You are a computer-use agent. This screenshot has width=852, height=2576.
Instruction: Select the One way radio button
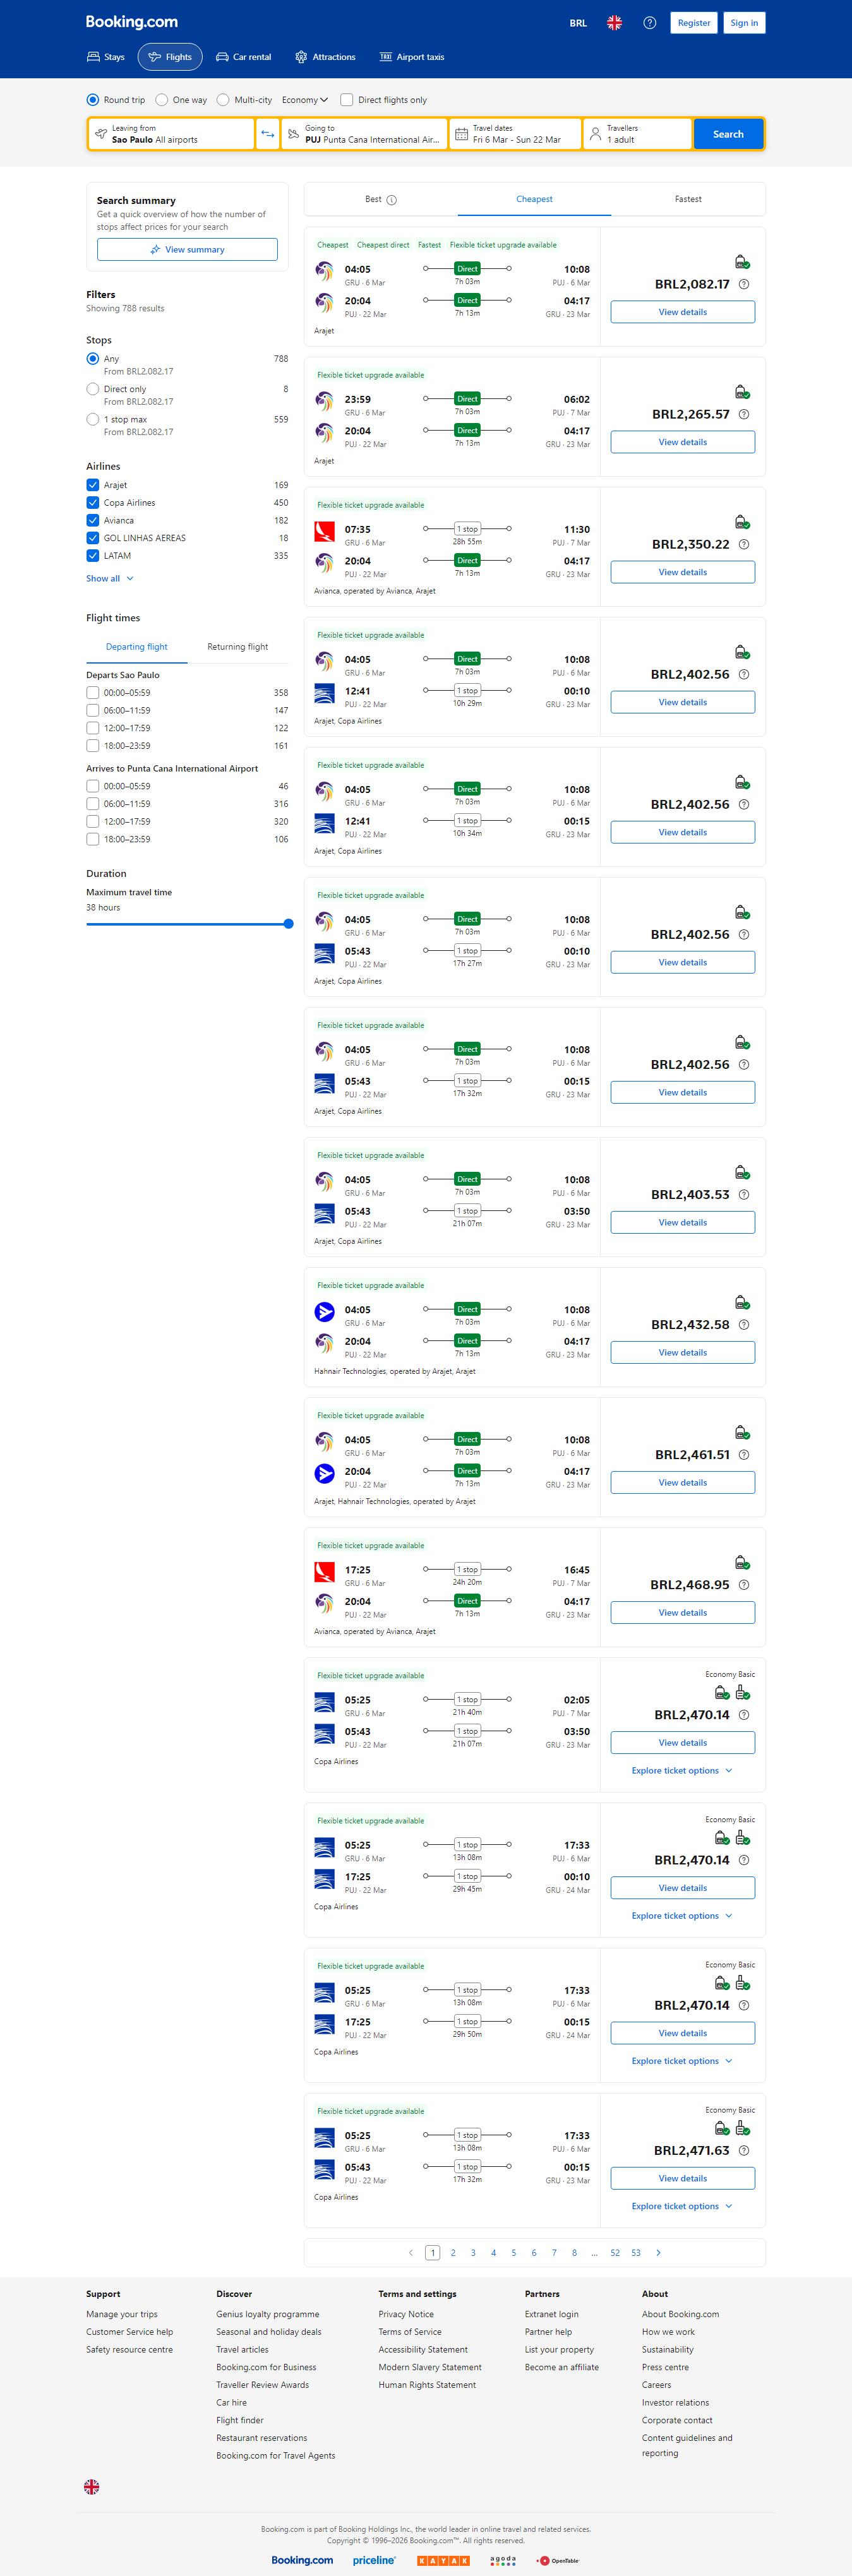pyautogui.click(x=162, y=100)
